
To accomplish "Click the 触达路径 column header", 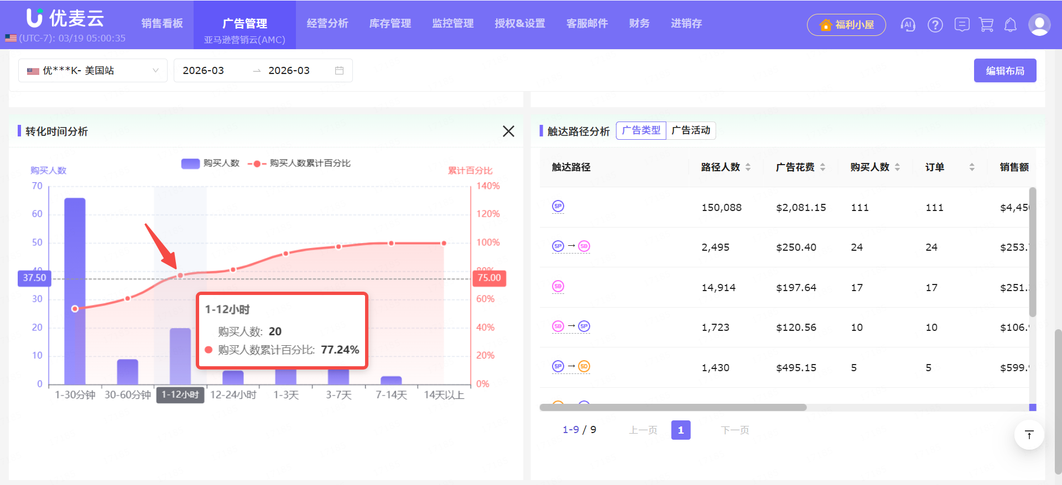I will [x=571, y=167].
